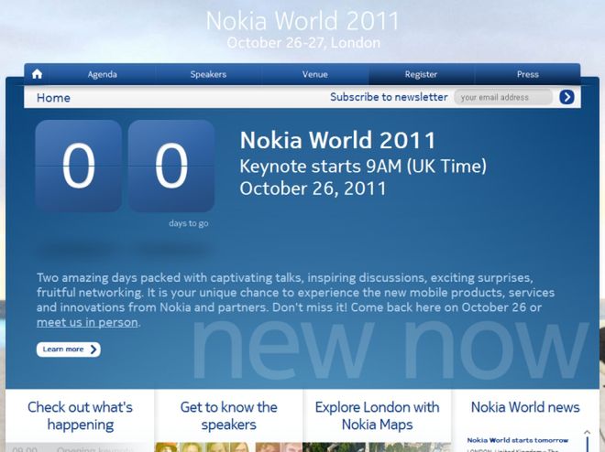Viewport: 605px width, 452px height.
Task: Open the Agenda tab
Action: point(103,74)
